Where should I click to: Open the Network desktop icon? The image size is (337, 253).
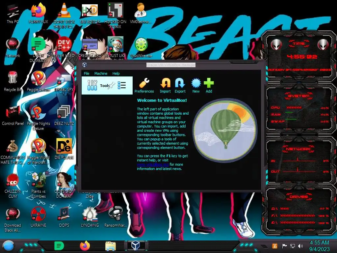tap(13, 47)
